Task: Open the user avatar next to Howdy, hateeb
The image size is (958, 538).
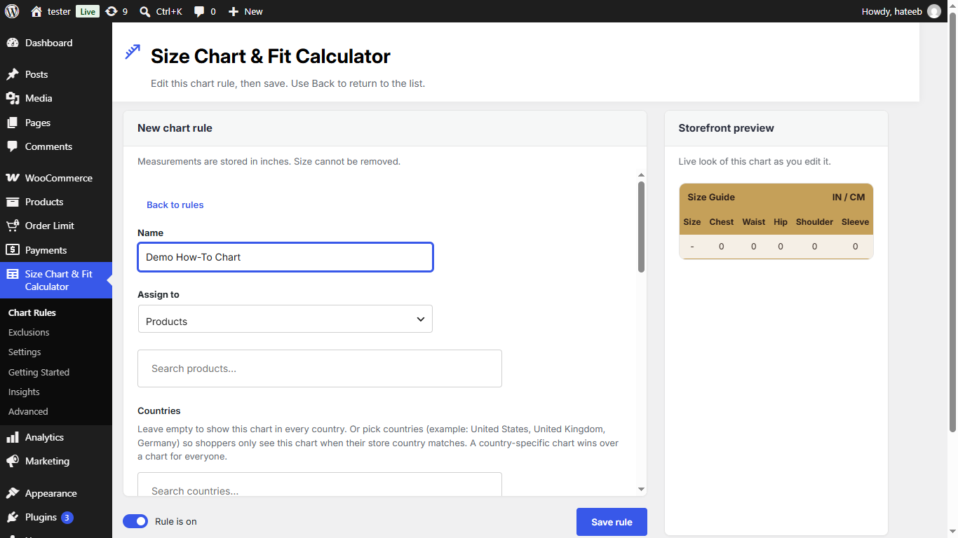Action: point(934,11)
